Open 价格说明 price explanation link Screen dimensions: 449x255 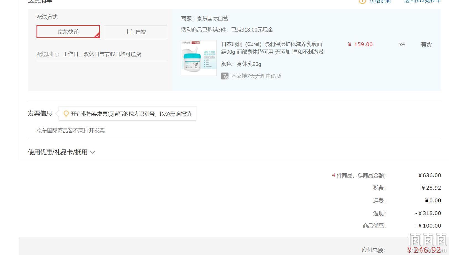coord(380,1)
